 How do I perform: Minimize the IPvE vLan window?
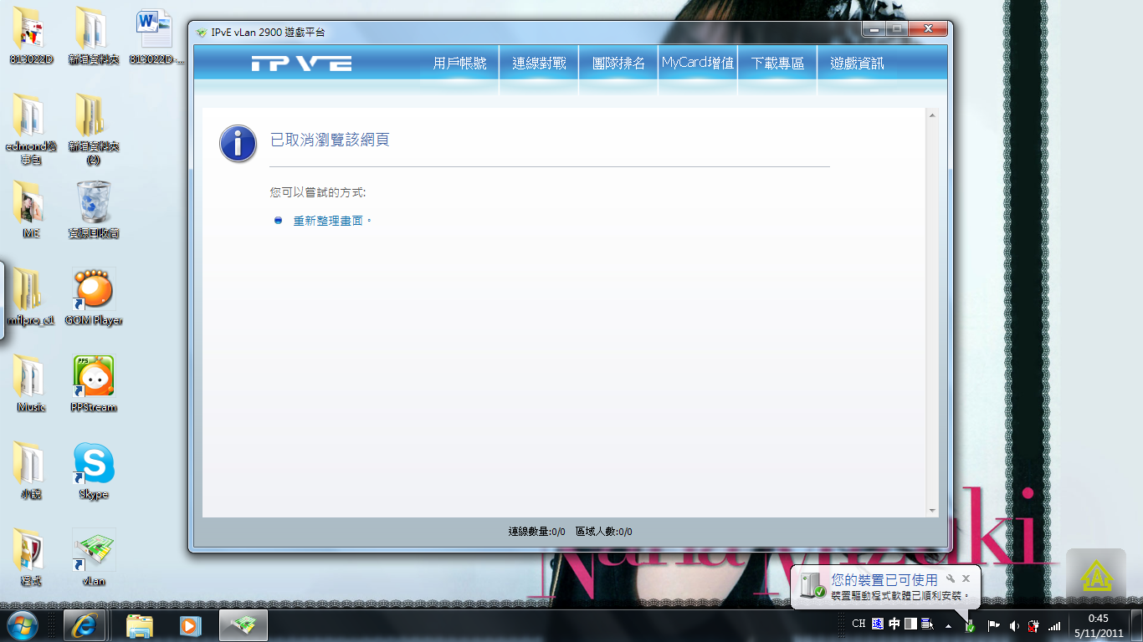(874, 28)
